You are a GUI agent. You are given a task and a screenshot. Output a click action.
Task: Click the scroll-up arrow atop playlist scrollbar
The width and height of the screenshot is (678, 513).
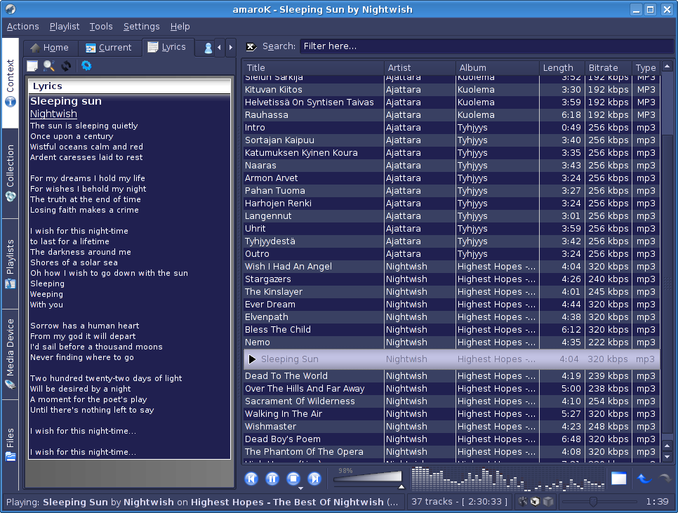pos(667,66)
